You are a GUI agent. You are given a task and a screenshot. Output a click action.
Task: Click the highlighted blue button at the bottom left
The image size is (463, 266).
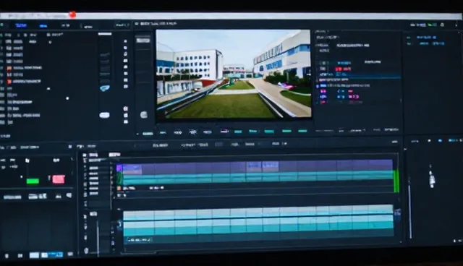click(x=53, y=254)
